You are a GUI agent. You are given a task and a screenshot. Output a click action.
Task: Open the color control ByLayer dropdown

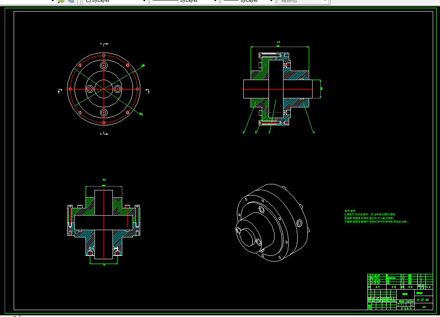tap(115, 1)
